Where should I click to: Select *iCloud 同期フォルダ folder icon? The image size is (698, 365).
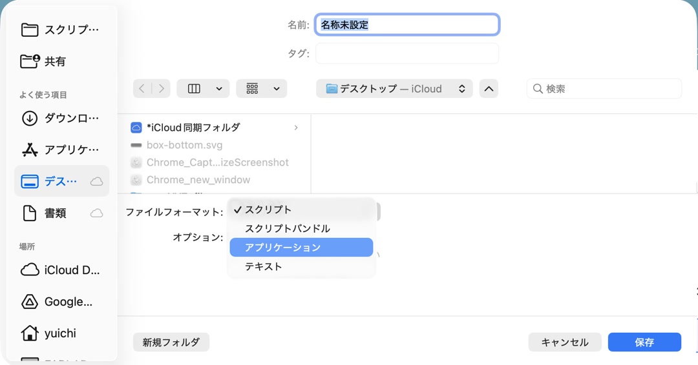tap(136, 128)
